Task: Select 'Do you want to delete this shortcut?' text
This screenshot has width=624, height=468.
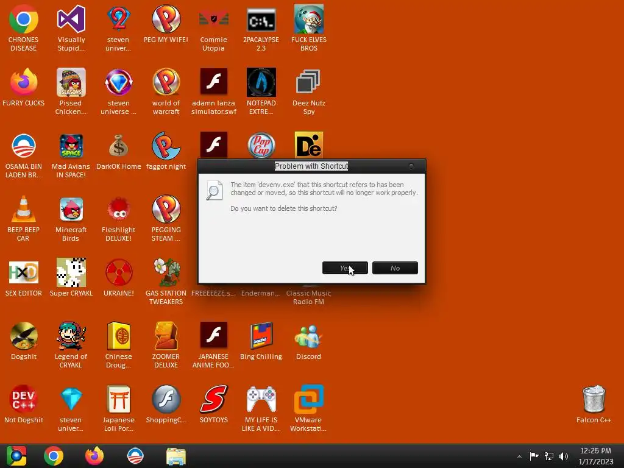Action: coord(284,208)
